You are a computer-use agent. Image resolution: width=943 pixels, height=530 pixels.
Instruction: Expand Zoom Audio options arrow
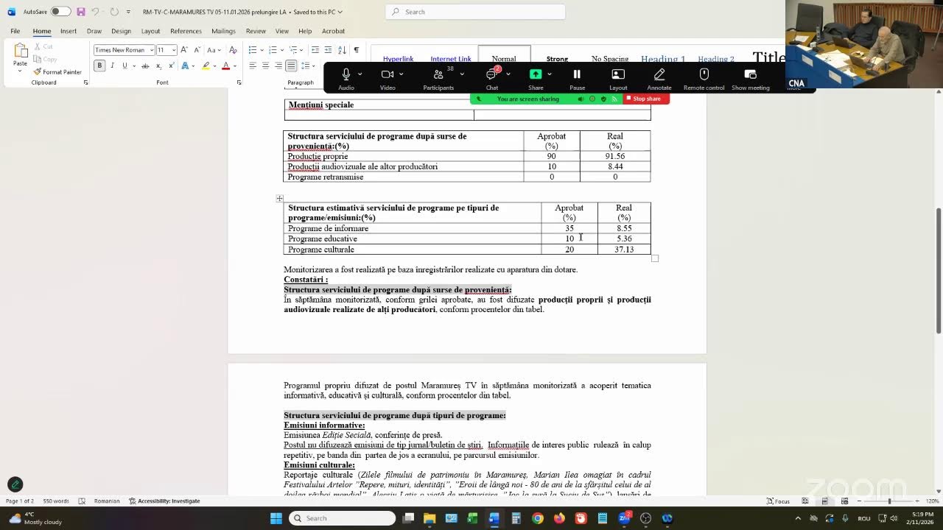pos(360,74)
